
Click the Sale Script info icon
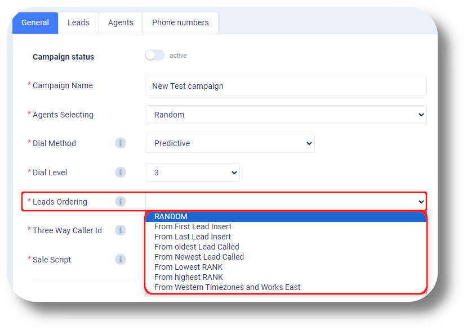121,260
